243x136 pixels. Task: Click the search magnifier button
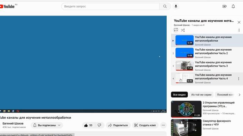[x=165, y=6]
